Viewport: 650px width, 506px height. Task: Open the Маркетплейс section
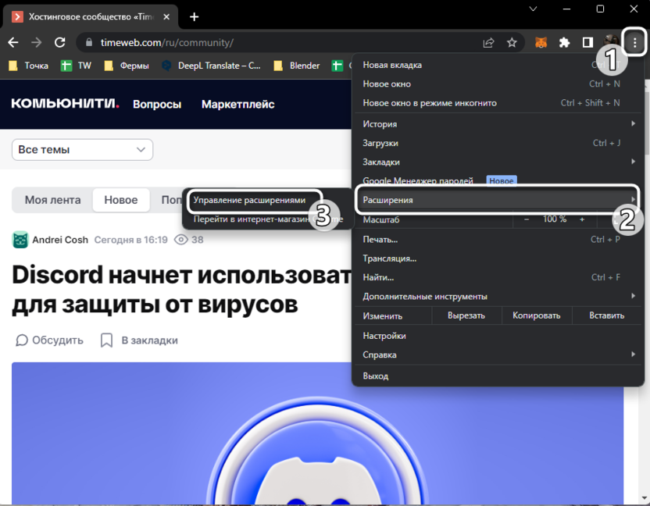tap(238, 104)
